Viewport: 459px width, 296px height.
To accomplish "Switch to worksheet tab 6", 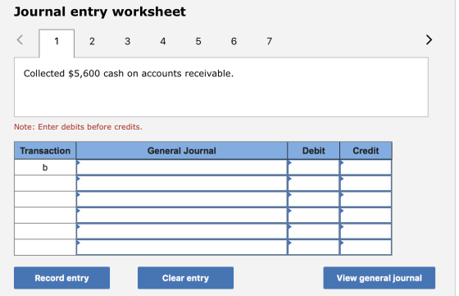I will [234, 41].
